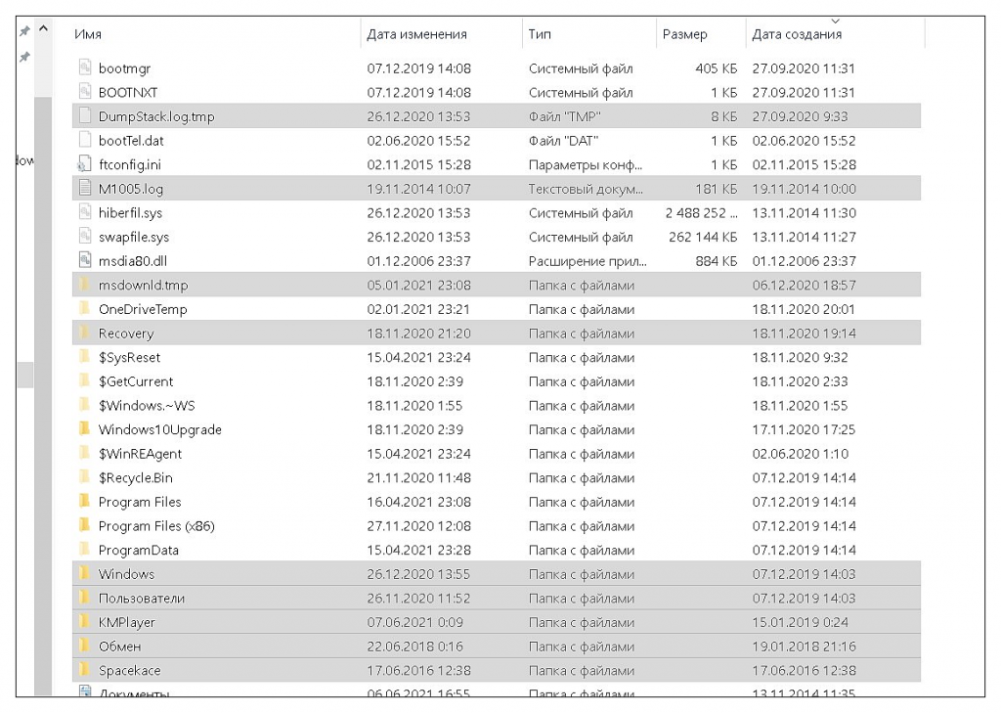Click the DumpStack.log.tmp file icon
Screen dimensions: 1001x713
[x=85, y=115]
